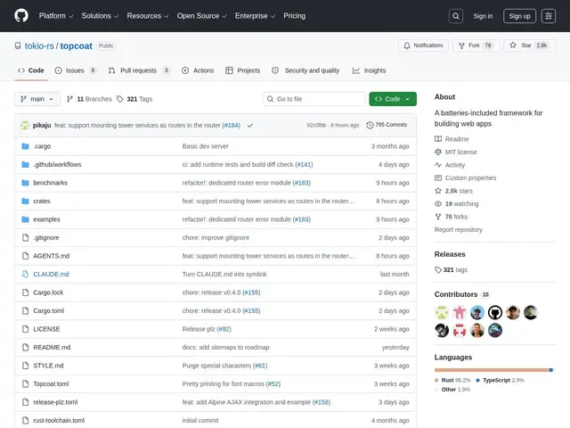Screen dimensions: 570x428
Task: Switch to the Issues tab
Action: [75, 70]
